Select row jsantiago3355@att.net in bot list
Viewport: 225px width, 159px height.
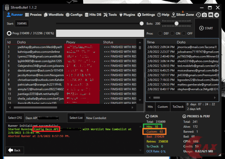pyautogui.click(x=71, y=94)
